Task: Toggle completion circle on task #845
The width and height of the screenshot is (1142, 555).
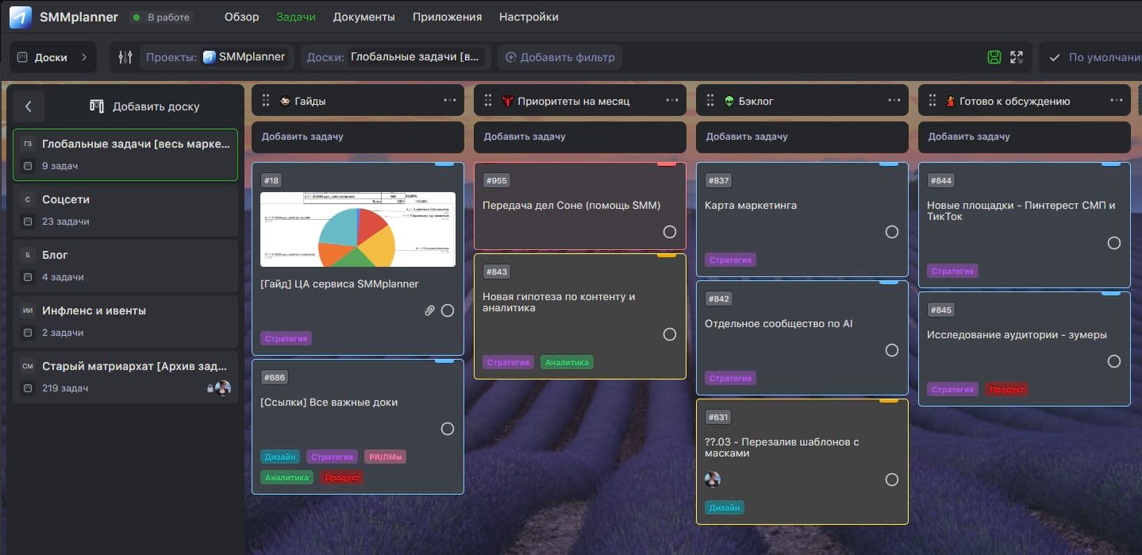Action: (1113, 361)
